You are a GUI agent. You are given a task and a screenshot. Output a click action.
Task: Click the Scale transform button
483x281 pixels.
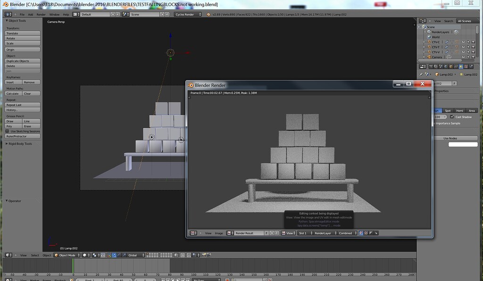click(x=22, y=43)
